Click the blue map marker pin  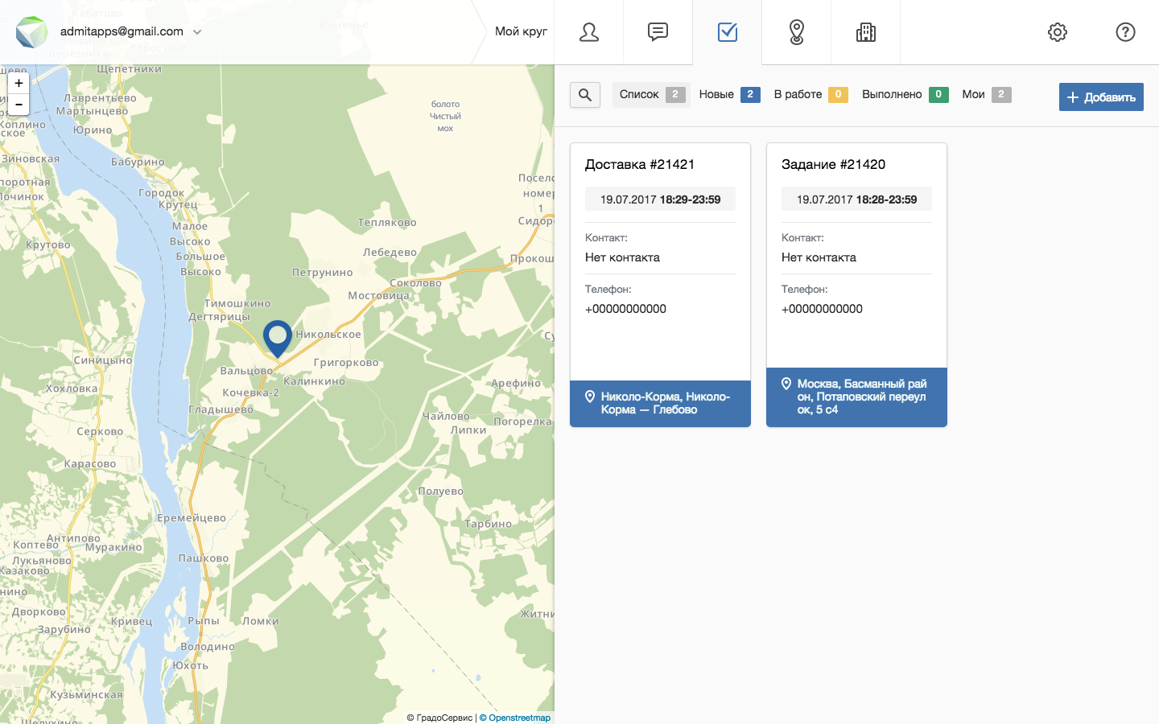(278, 339)
